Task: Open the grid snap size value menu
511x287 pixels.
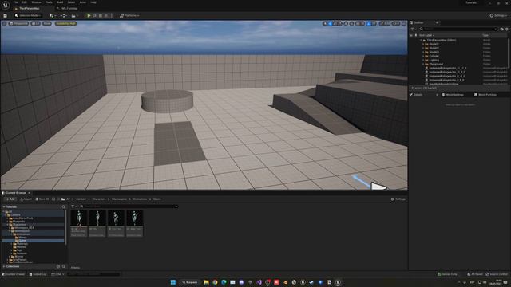Action: tap(362, 23)
